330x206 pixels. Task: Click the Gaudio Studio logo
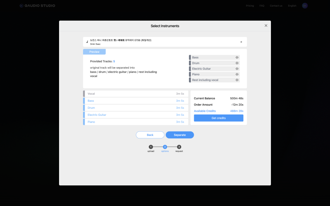click(x=38, y=6)
